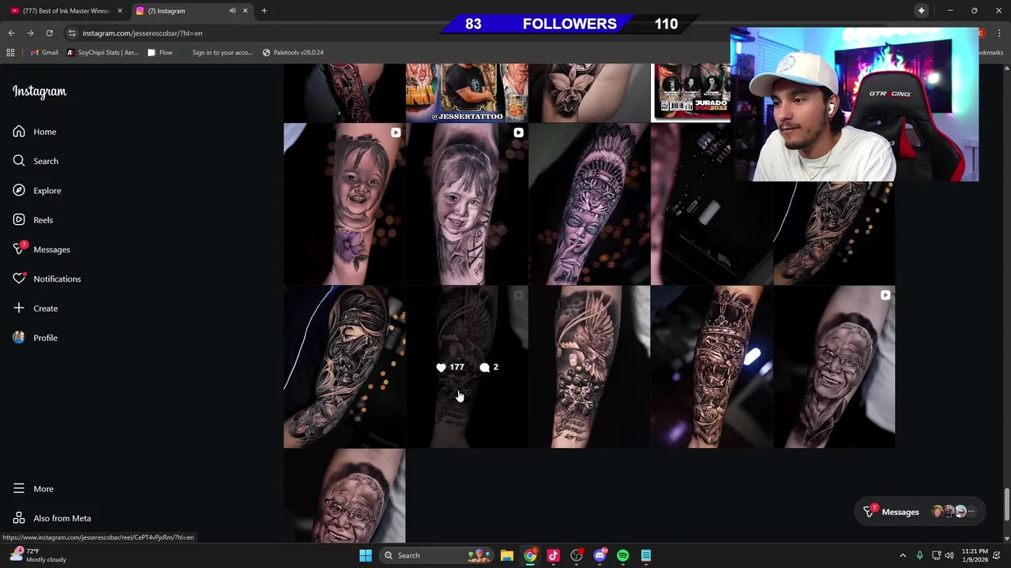Screen dimensions: 1011x568
Task: Click the address bar URL
Action: pyautogui.click(x=142, y=33)
